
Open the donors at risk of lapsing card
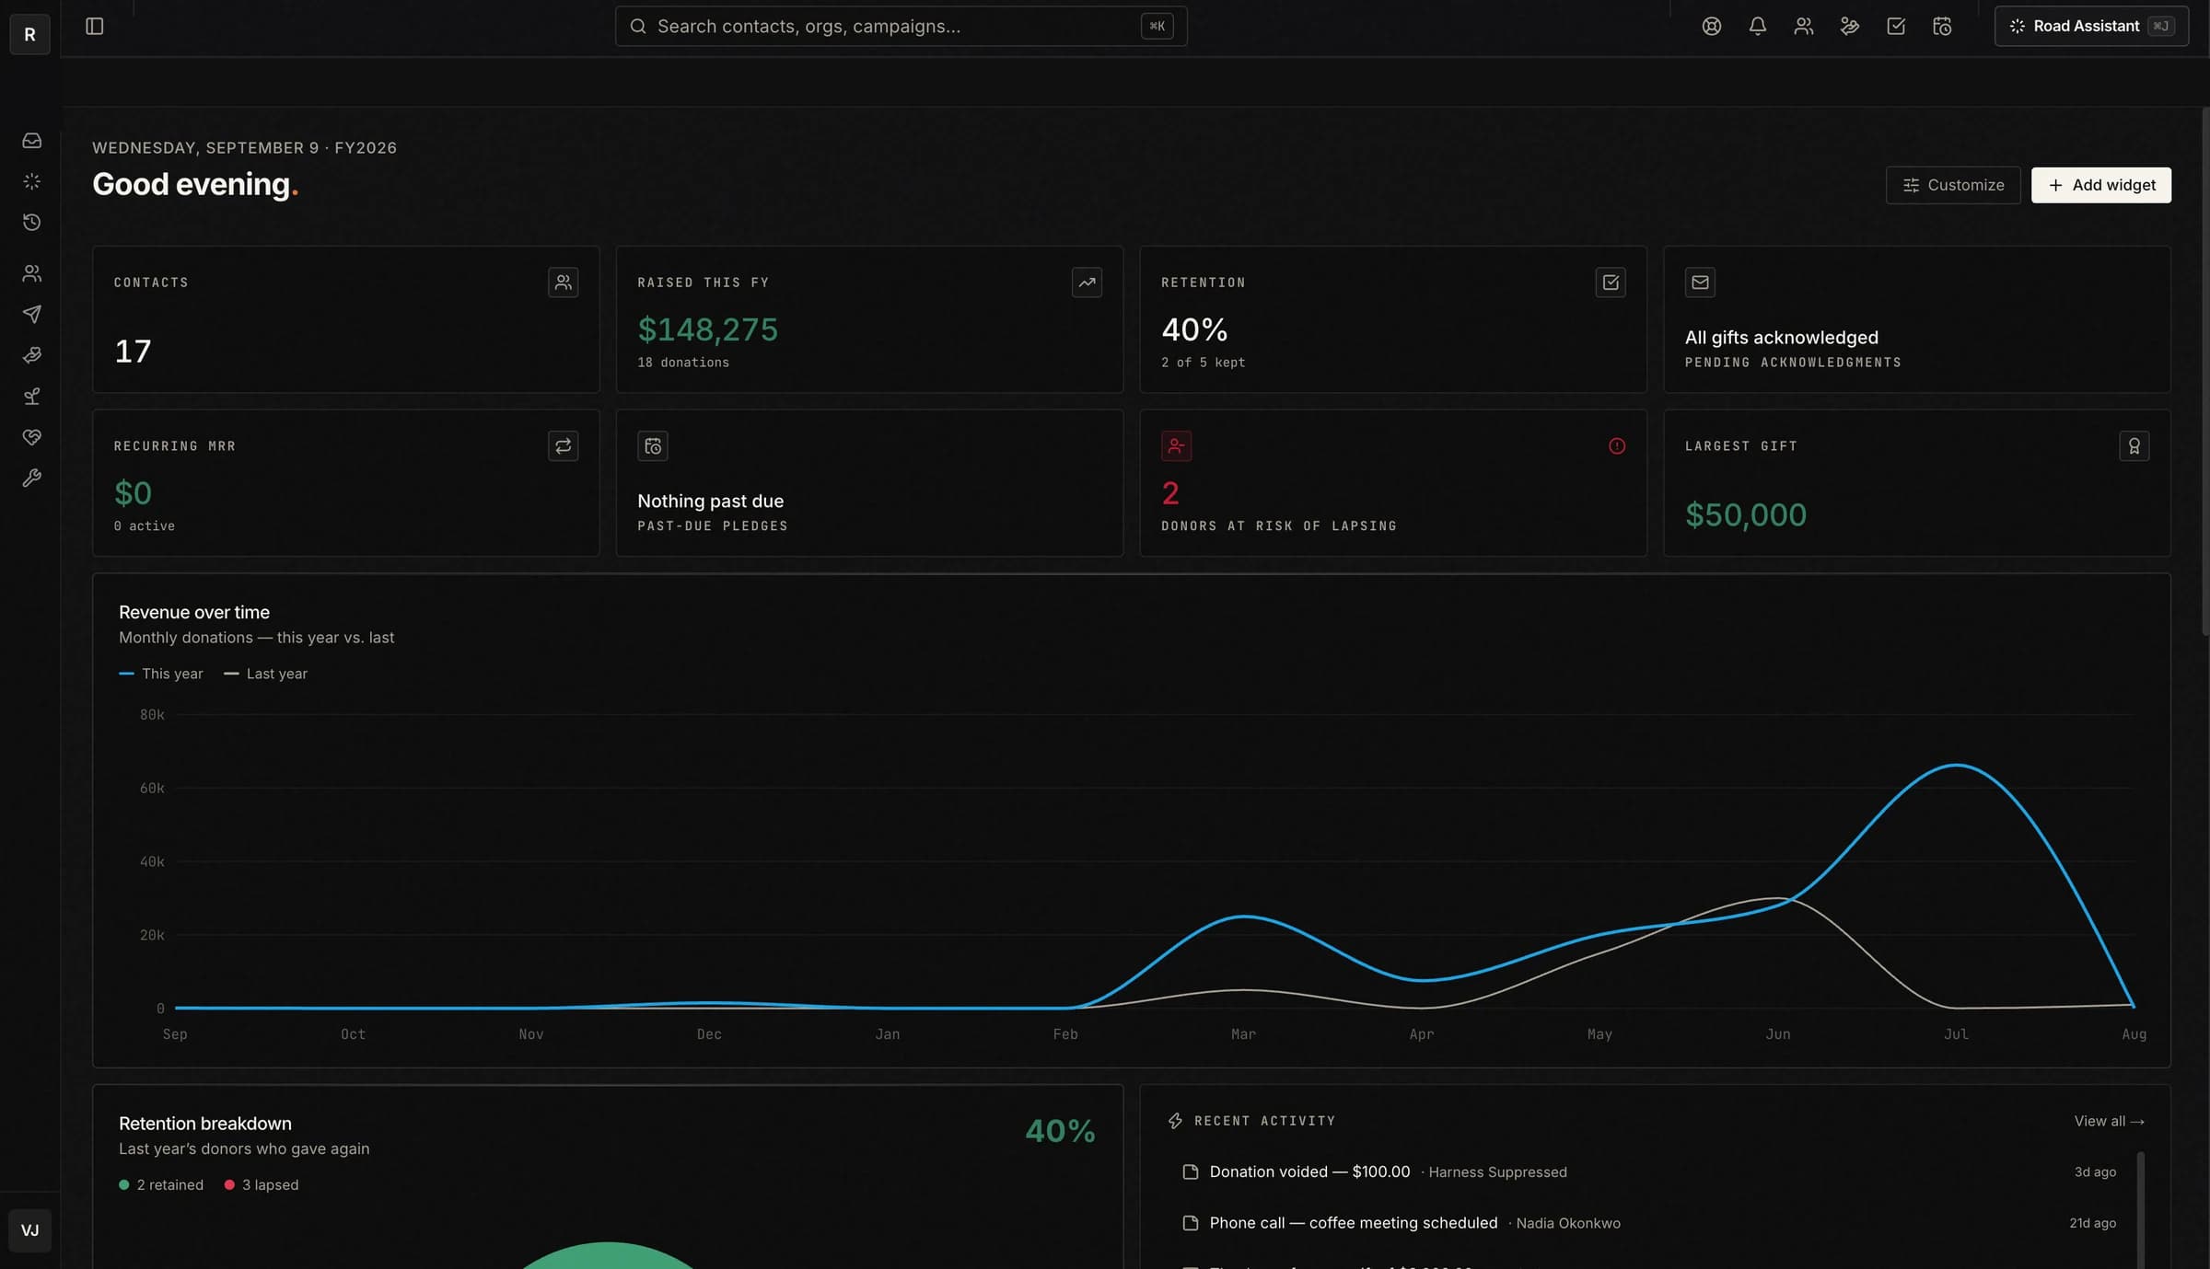1392,483
